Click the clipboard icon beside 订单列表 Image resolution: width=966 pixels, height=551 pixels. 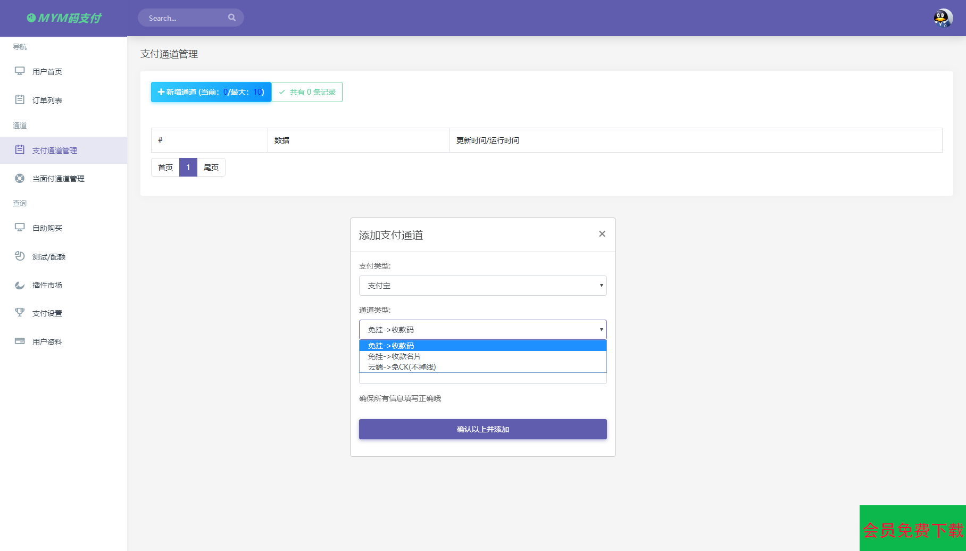coord(20,99)
